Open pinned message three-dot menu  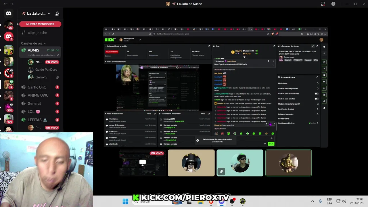[x=273, y=61]
